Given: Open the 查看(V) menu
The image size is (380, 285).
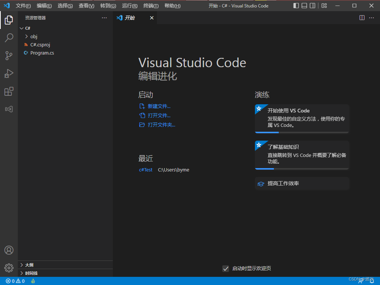Looking at the screenshot, I should pyautogui.click(x=86, y=6).
